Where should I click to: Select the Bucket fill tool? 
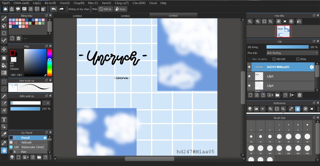pos(4,65)
